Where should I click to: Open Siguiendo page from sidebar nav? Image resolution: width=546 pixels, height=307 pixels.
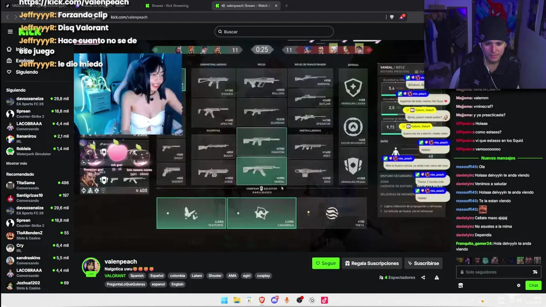pos(27,72)
